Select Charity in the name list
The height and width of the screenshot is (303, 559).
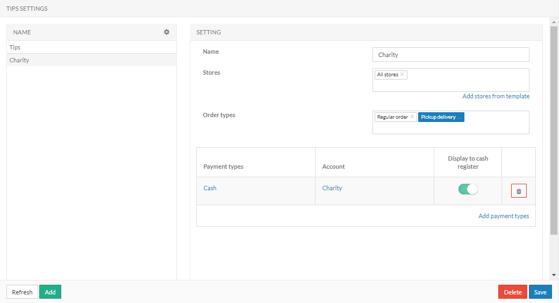[19, 60]
